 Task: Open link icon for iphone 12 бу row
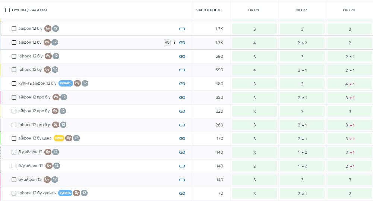(182, 70)
